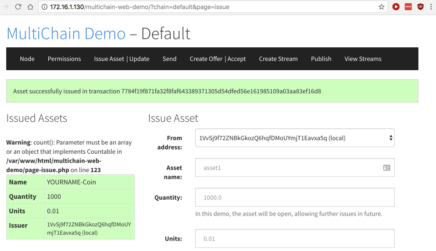Screen dimensions: 436x251
Task: Open the uBlock shield extension icon
Action: pos(420,7)
